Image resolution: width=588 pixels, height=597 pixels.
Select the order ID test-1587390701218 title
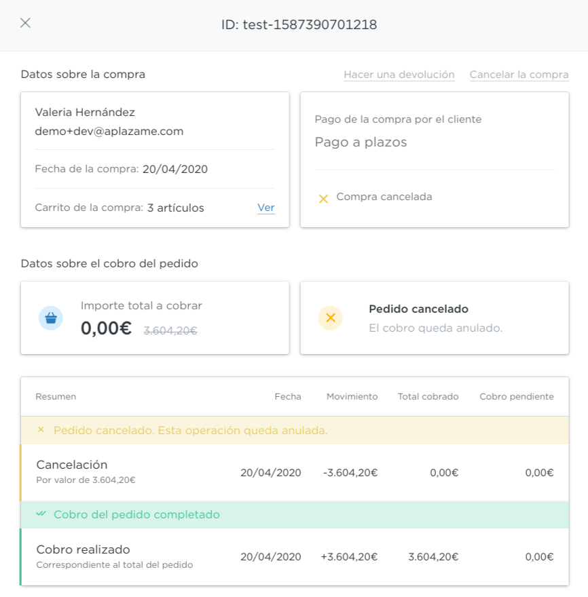[x=299, y=24]
